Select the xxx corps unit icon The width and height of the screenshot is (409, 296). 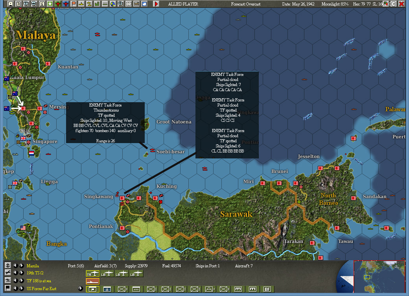coord(136,289)
